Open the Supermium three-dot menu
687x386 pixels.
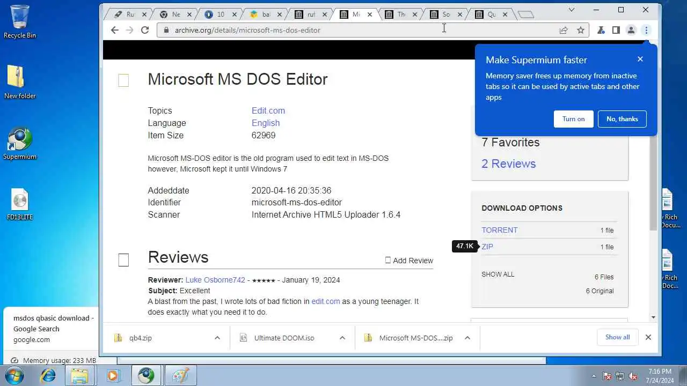pyautogui.click(x=646, y=30)
